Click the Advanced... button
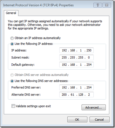 pos(94,107)
